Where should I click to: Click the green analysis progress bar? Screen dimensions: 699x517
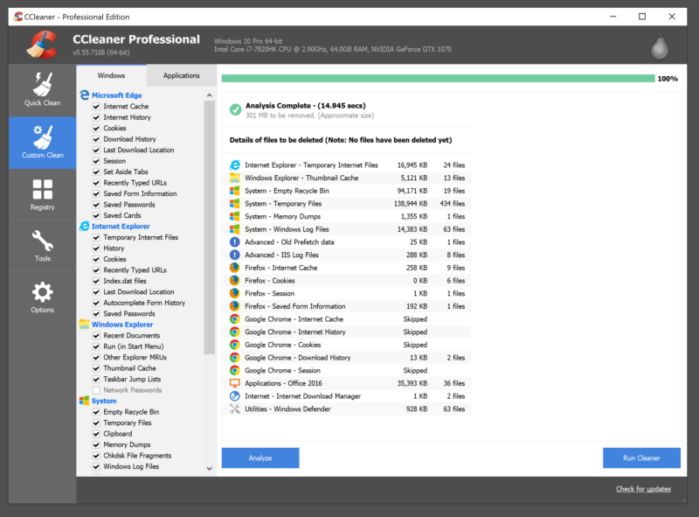[437, 79]
